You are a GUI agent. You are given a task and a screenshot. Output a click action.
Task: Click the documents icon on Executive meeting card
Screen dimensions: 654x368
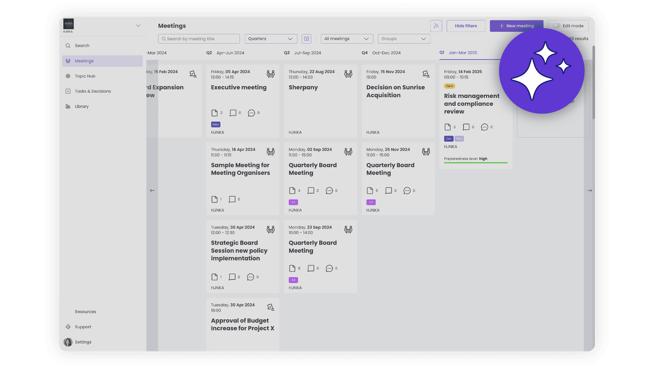[x=215, y=113]
